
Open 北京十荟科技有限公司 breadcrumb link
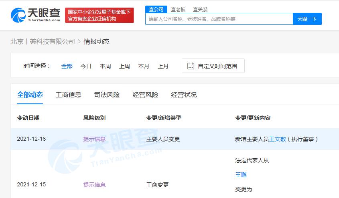click(x=43, y=41)
